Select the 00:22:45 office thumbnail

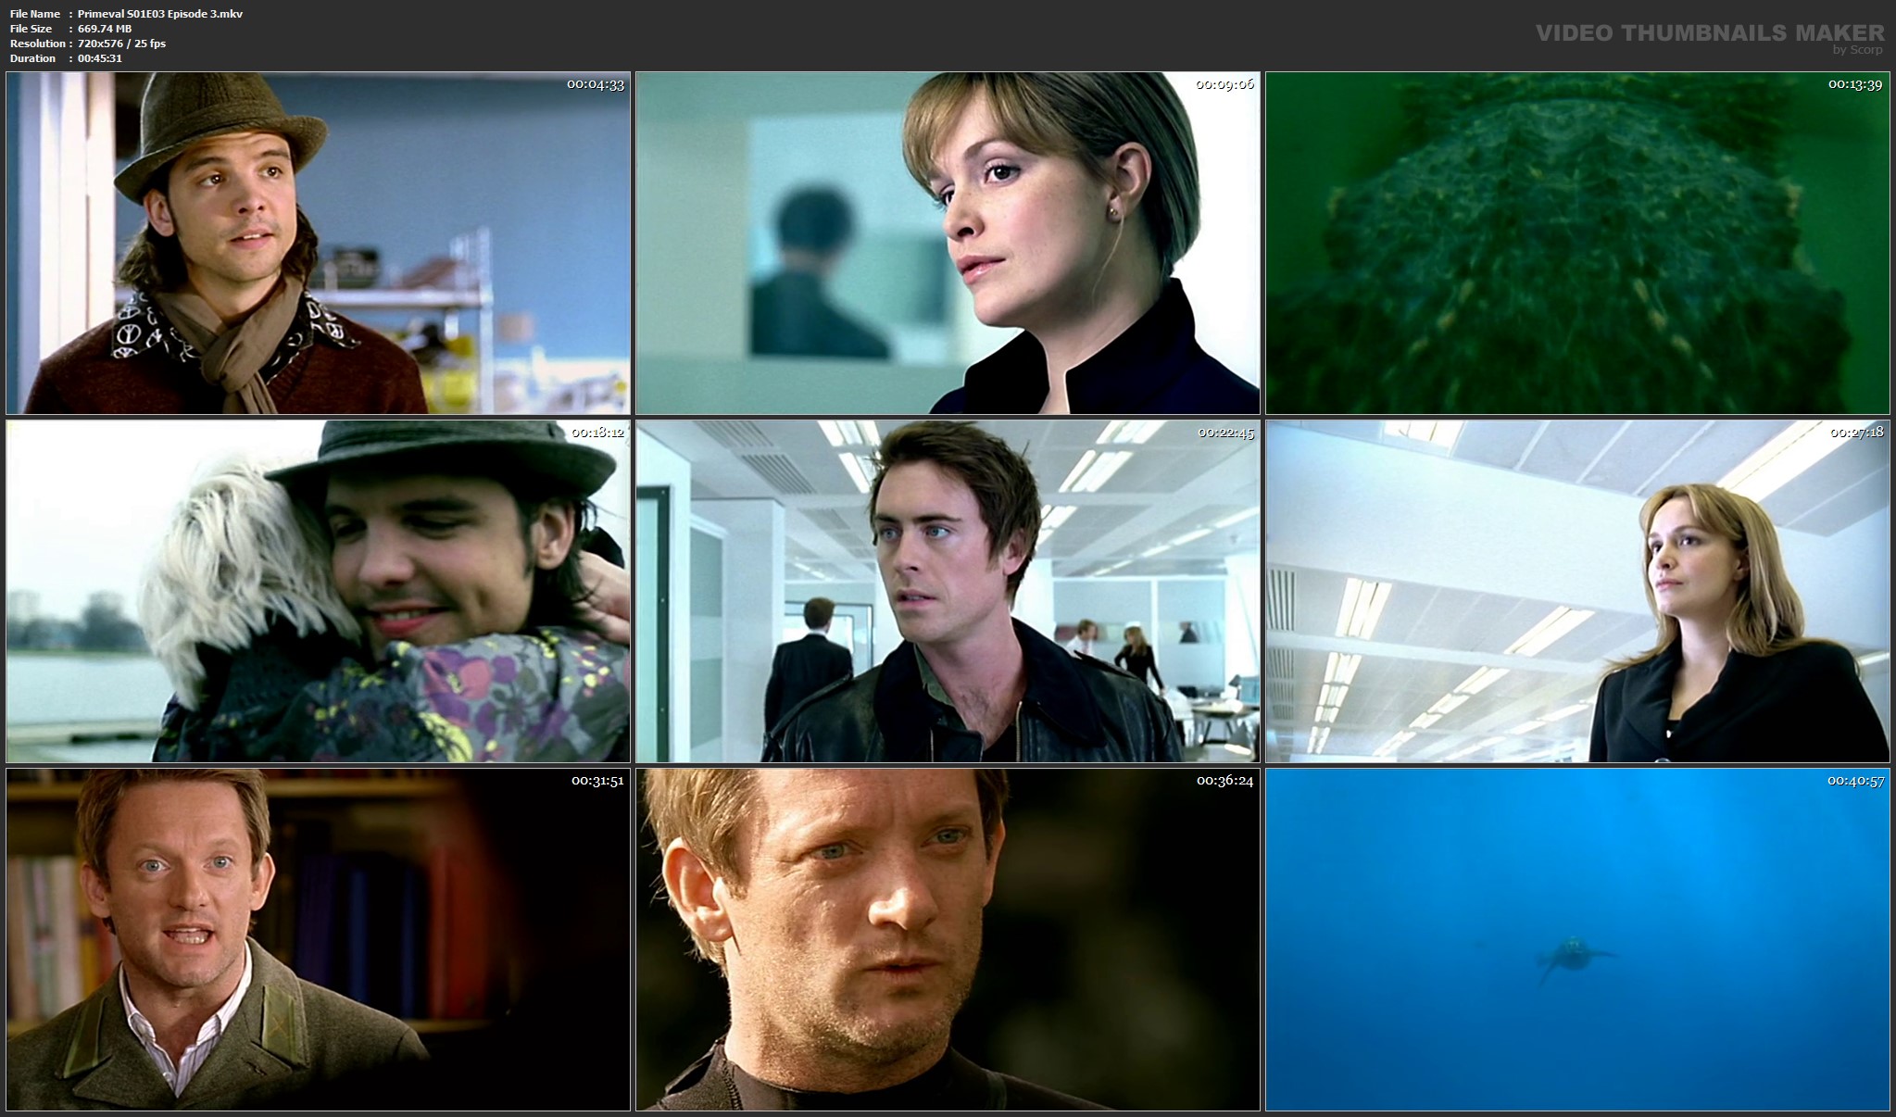[x=947, y=591]
